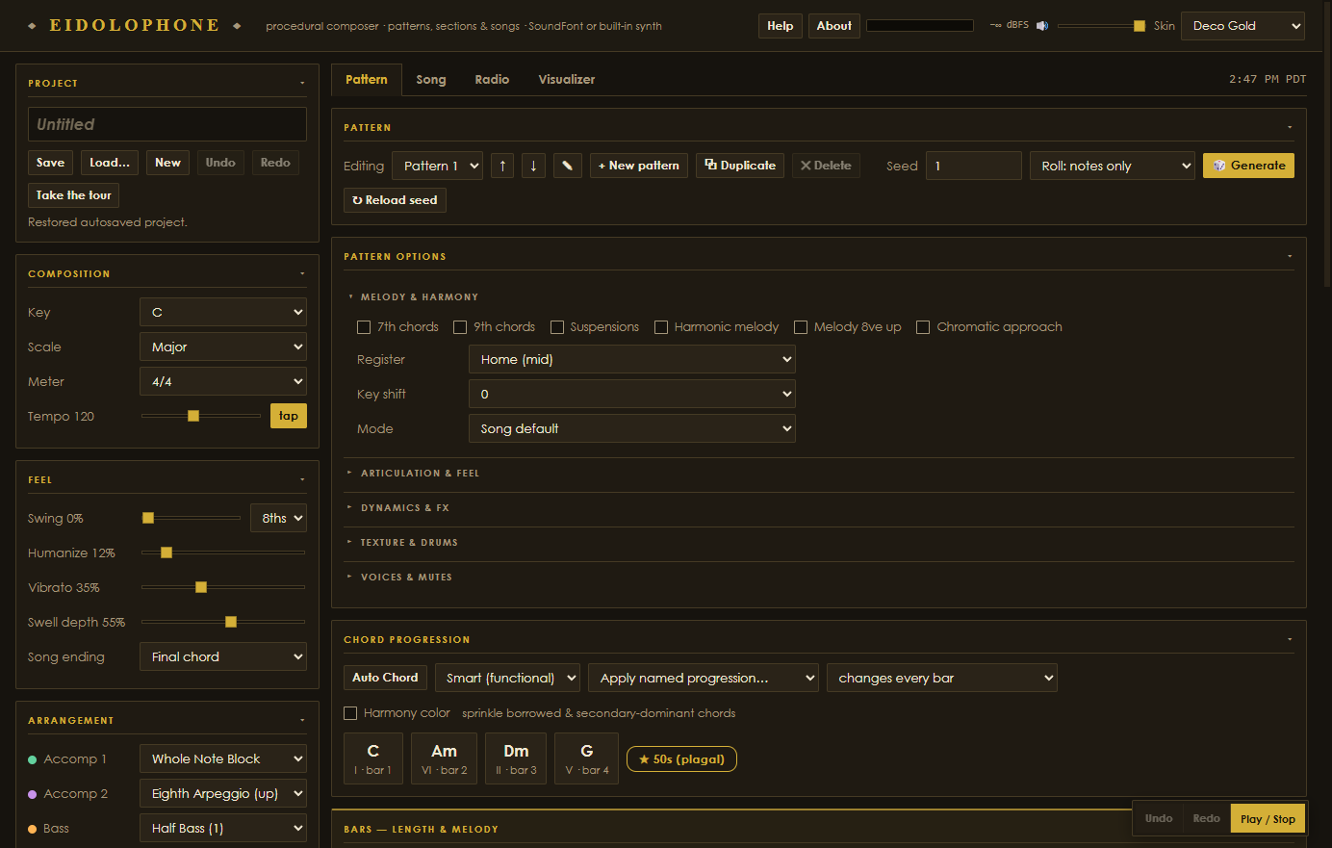Viewport: 1332px width, 848px height.
Task: Adjust the Vibrato slider
Action: tap(223, 587)
